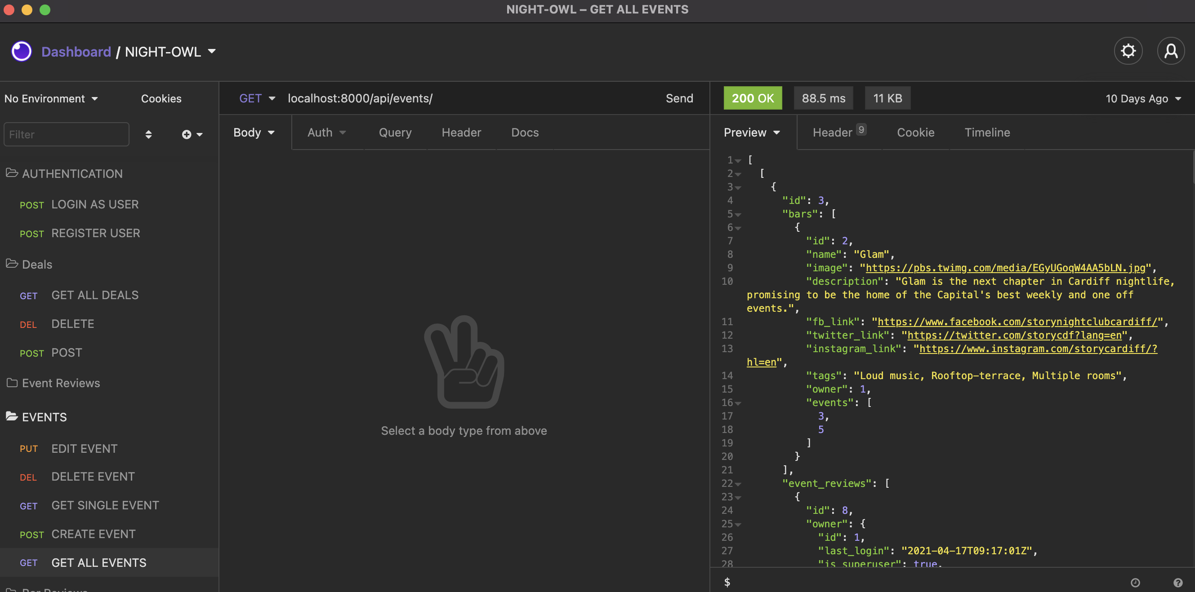Click the EVENTS open folder icon

click(x=12, y=416)
